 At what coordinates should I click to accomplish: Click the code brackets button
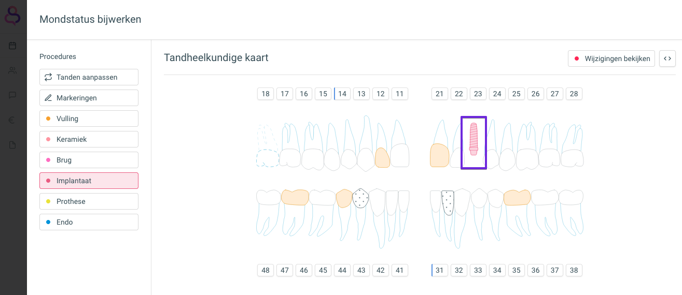(x=667, y=58)
